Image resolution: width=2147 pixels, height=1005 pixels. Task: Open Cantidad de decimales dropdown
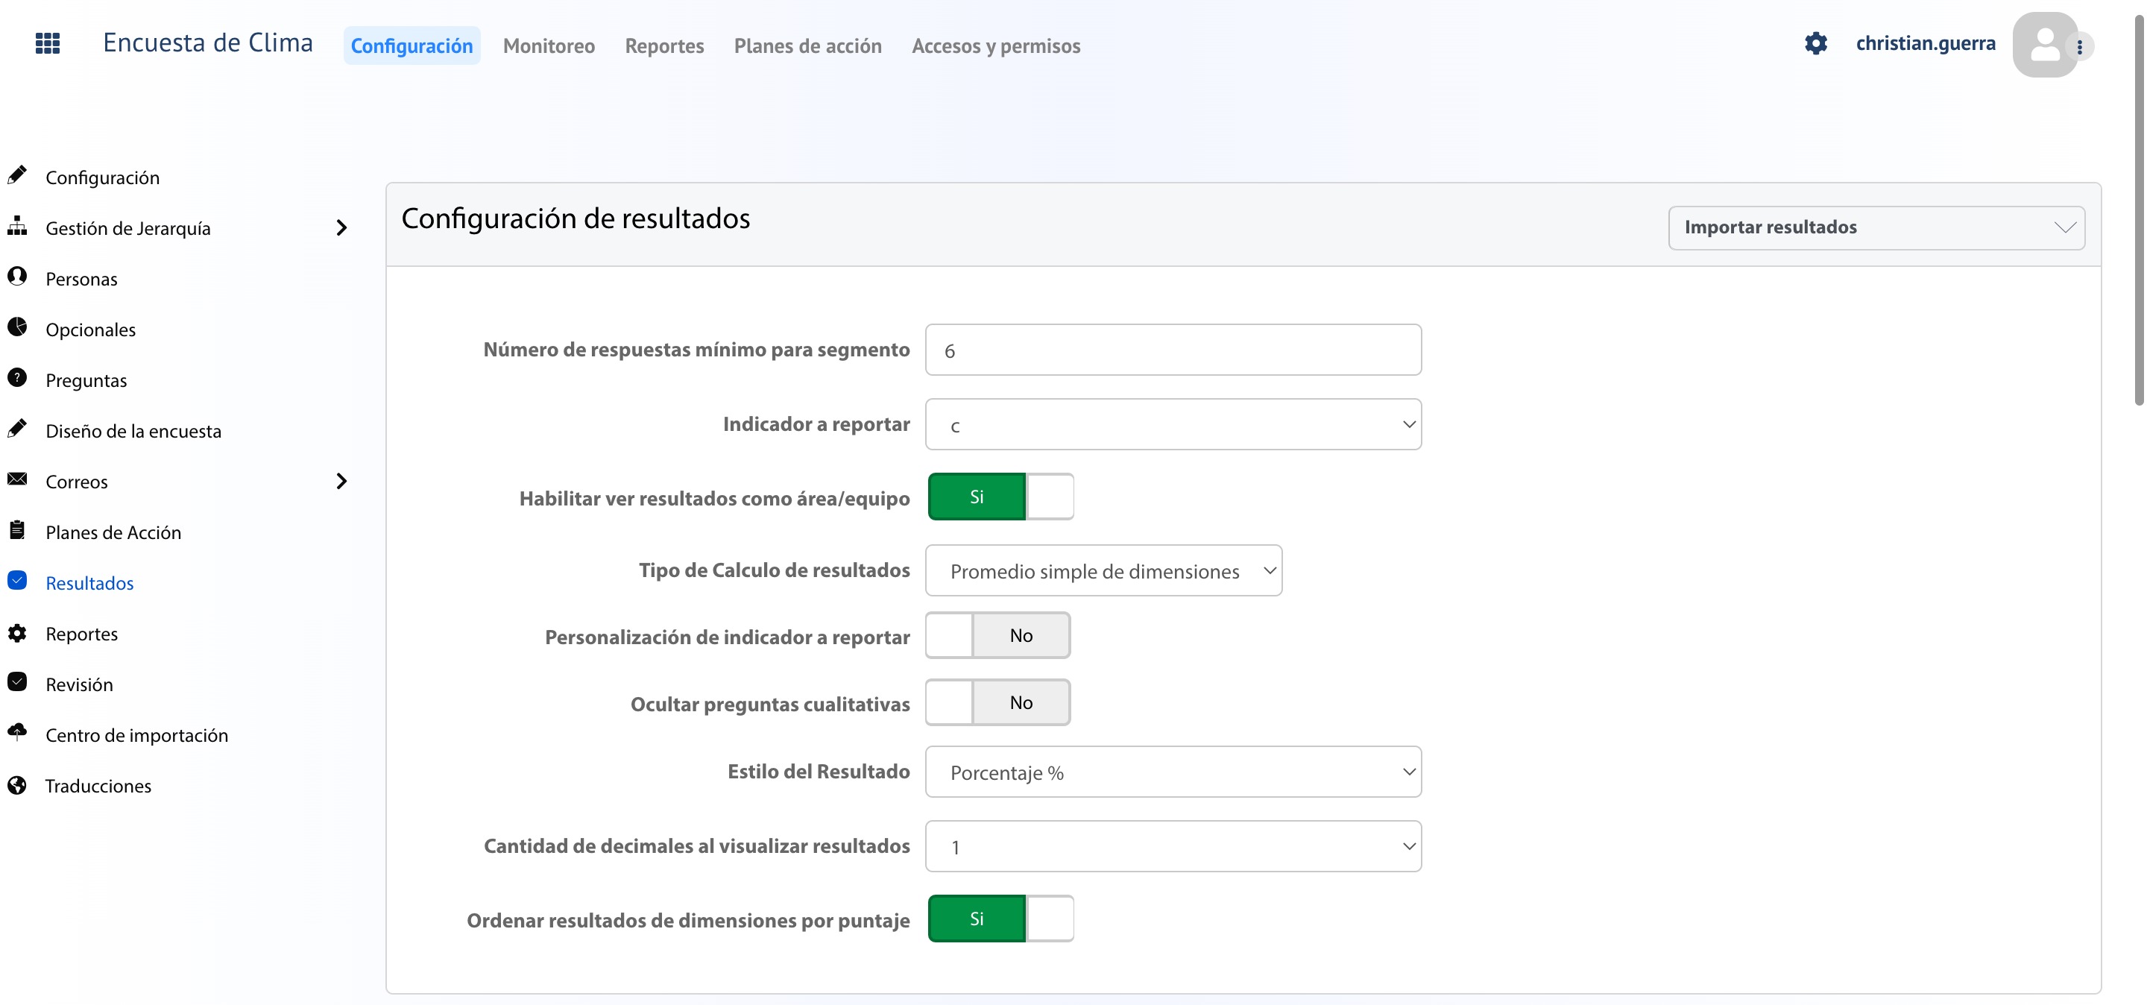pos(1173,847)
